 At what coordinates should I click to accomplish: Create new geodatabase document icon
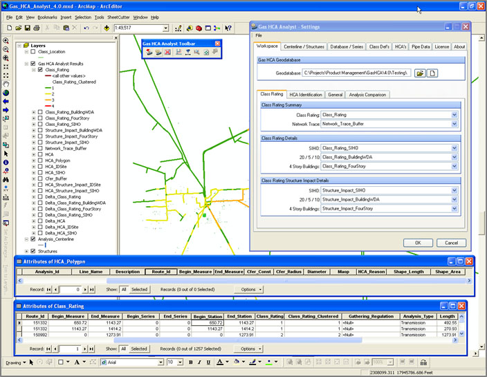point(432,73)
